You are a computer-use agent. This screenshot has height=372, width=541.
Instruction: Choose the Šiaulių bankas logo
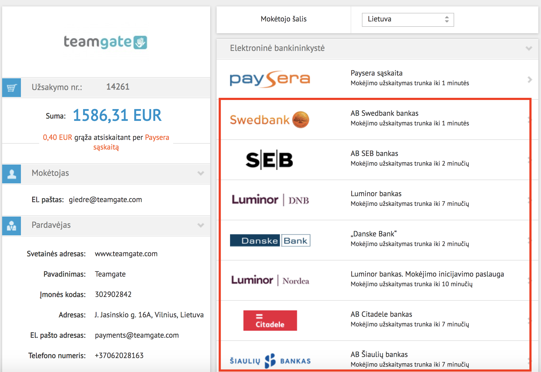(x=270, y=361)
